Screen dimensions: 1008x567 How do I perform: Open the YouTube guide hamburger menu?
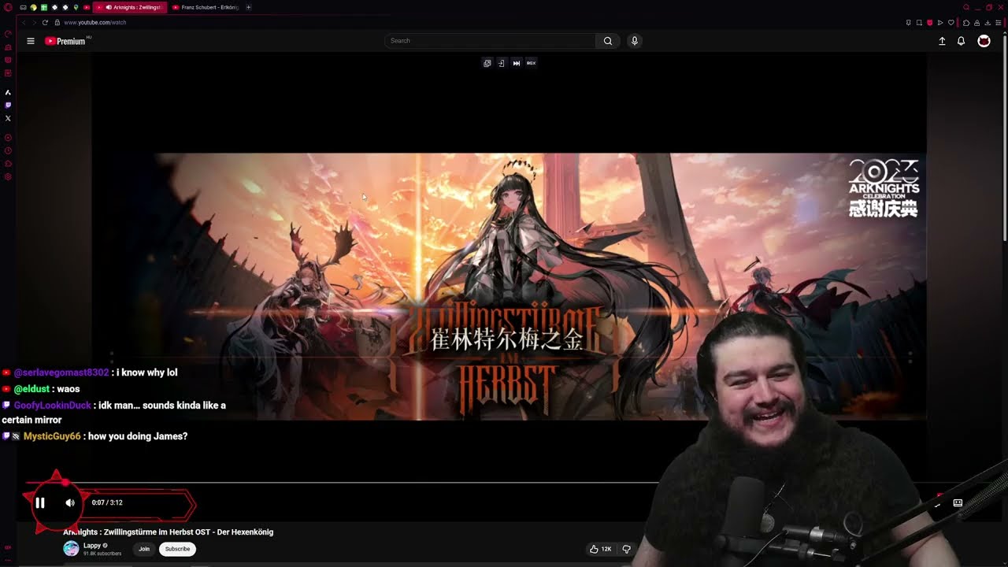click(x=31, y=41)
